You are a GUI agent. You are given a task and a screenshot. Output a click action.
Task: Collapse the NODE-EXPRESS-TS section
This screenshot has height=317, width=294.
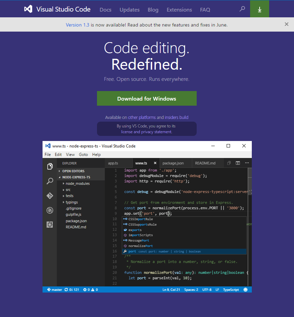59,177
